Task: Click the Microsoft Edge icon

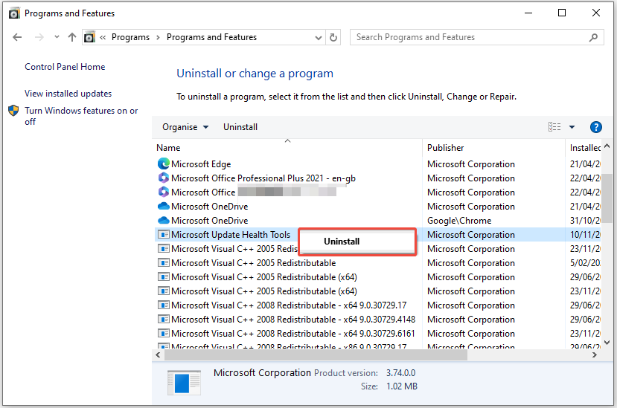Action: pos(163,163)
